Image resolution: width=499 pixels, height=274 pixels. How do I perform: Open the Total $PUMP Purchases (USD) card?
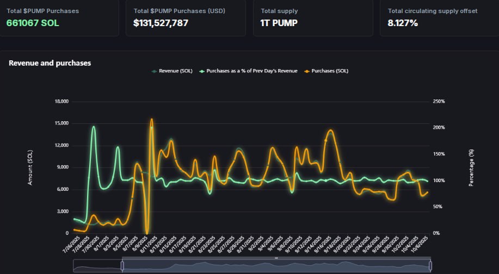pyautogui.click(x=186, y=17)
